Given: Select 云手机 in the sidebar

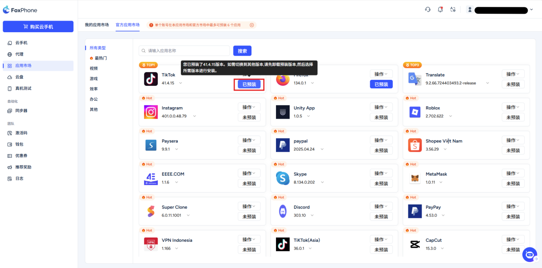Looking at the screenshot, I should [21, 43].
